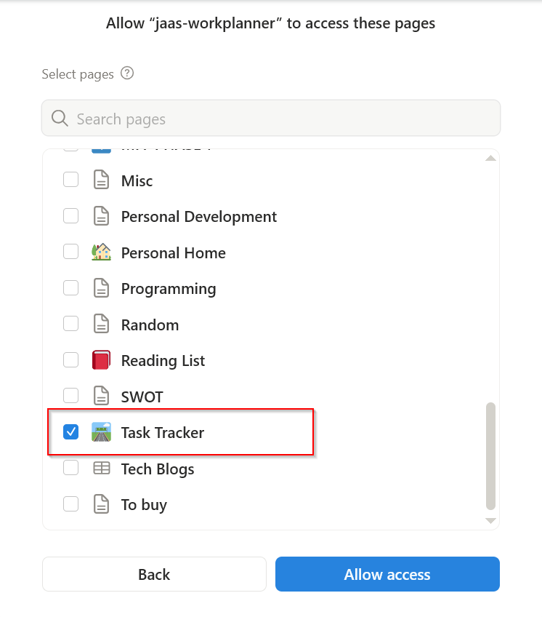Click the To buy page icon

[x=102, y=503]
